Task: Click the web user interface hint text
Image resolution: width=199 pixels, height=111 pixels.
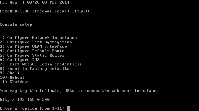Action: 79,91
